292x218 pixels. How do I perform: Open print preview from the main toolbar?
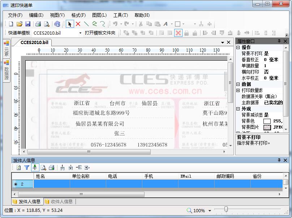click(x=46, y=24)
